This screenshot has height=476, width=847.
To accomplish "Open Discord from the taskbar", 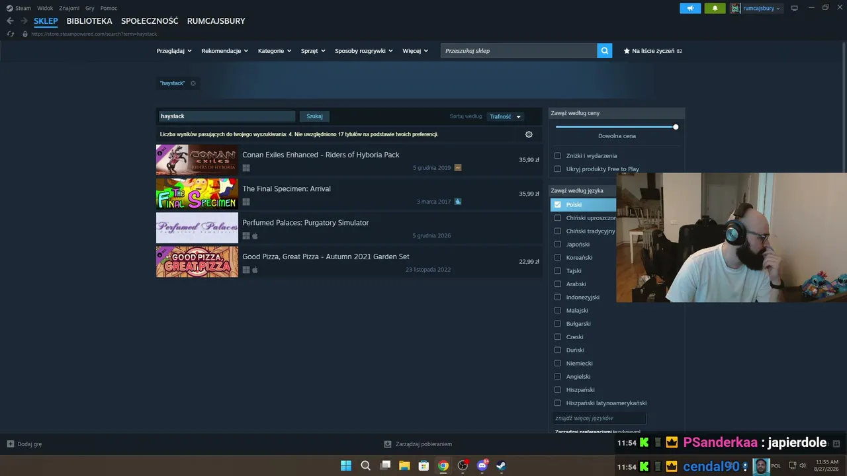I will [482, 465].
